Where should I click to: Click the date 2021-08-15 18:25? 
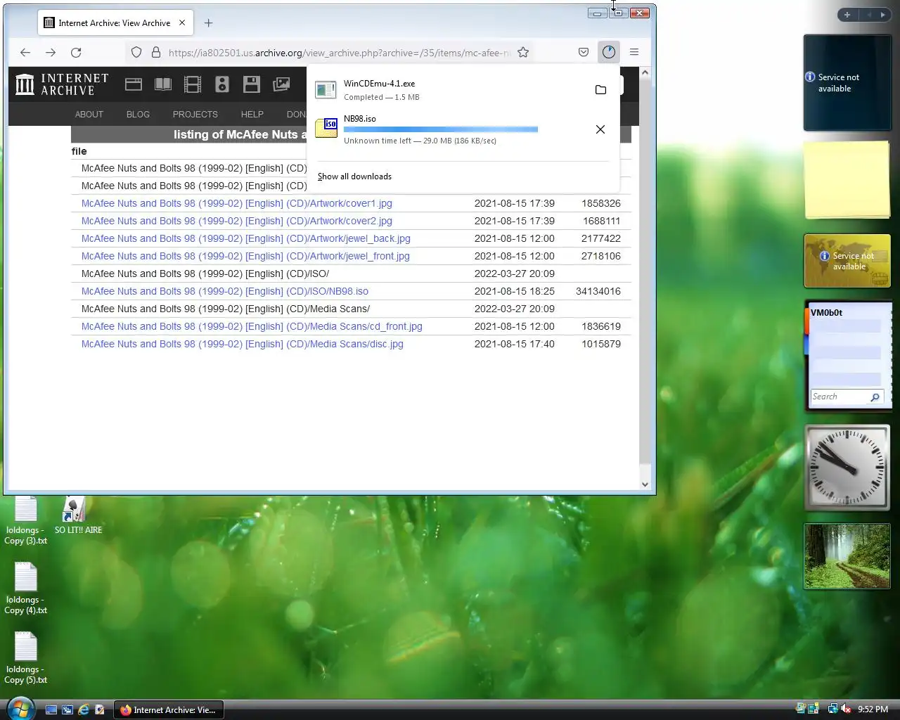click(x=515, y=291)
